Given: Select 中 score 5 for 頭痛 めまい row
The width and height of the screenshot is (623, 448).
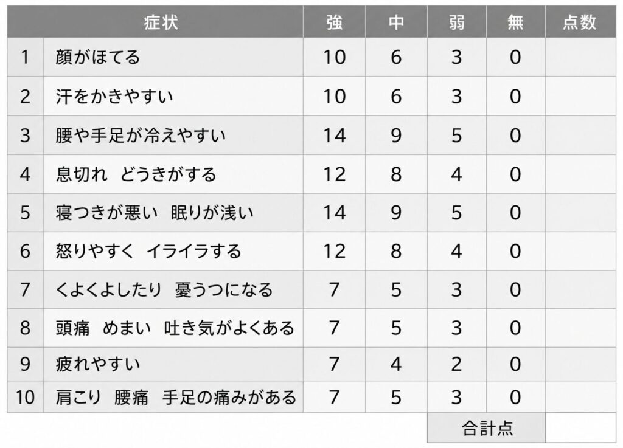Looking at the screenshot, I should click(396, 328).
